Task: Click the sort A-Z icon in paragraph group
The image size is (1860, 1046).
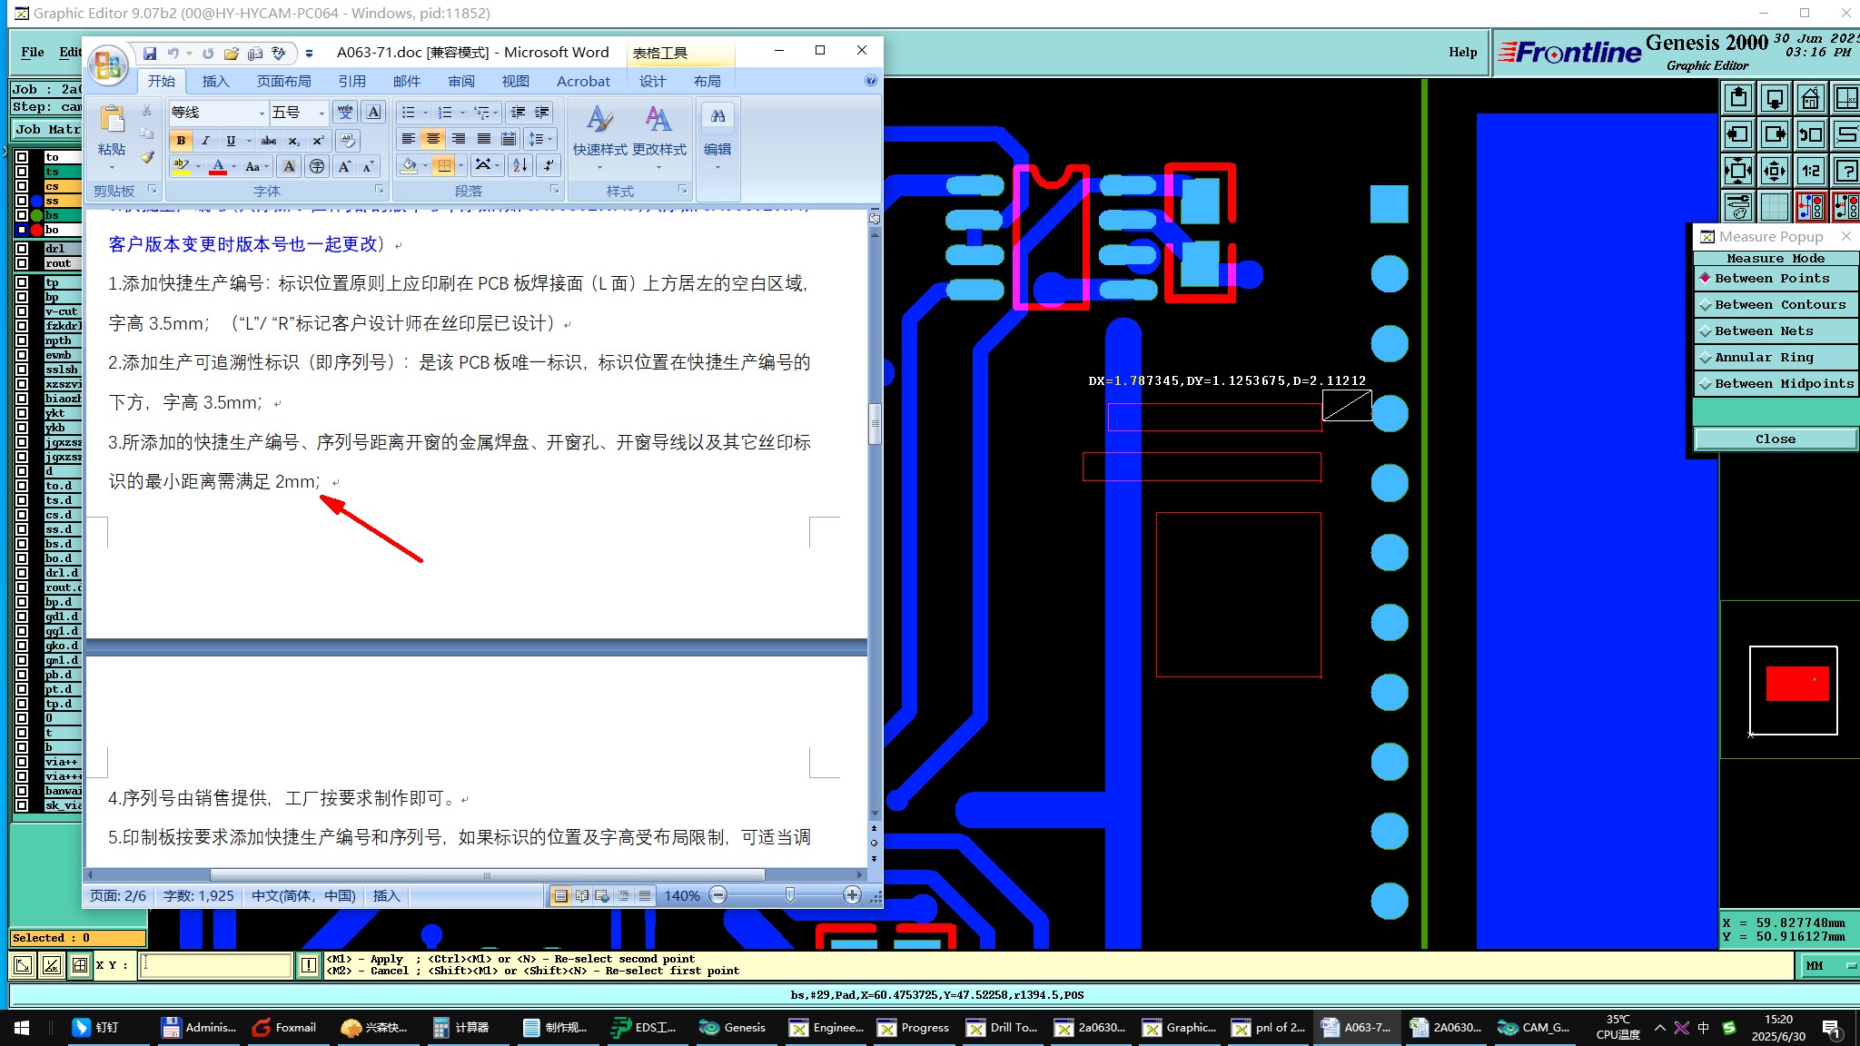Action: (x=519, y=165)
